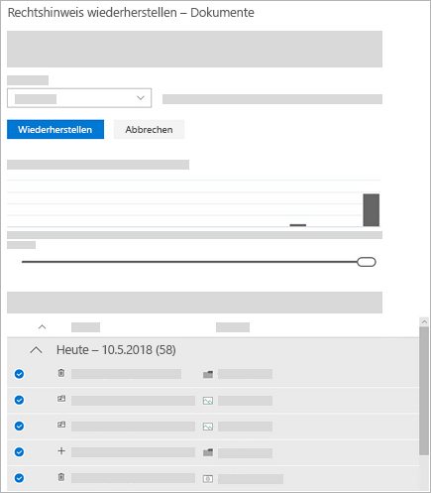Image resolution: width=431 pixels, height=493 pixels.
Task: Uncheck the second activity row checkbox
Action: coord(19,400)
